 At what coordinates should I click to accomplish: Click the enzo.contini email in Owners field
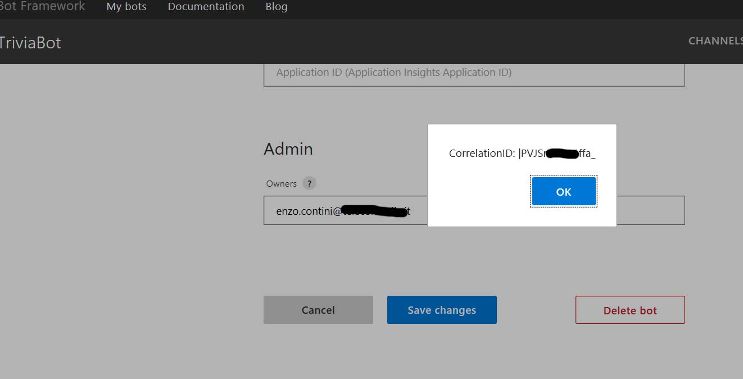(309, 211)
